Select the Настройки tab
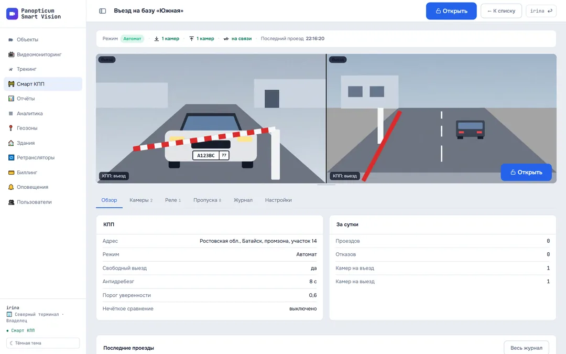Screen dimensions: 566x354 tap(278, 200)
